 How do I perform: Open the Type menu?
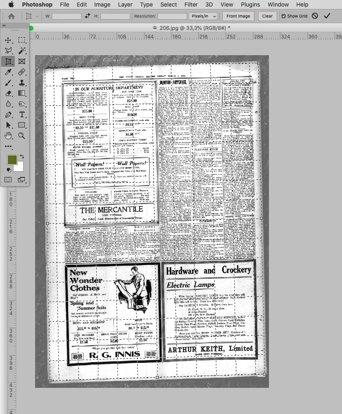click(147, 4)
